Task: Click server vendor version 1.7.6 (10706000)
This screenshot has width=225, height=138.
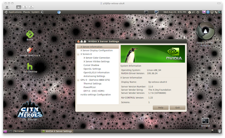Action: 157,93
